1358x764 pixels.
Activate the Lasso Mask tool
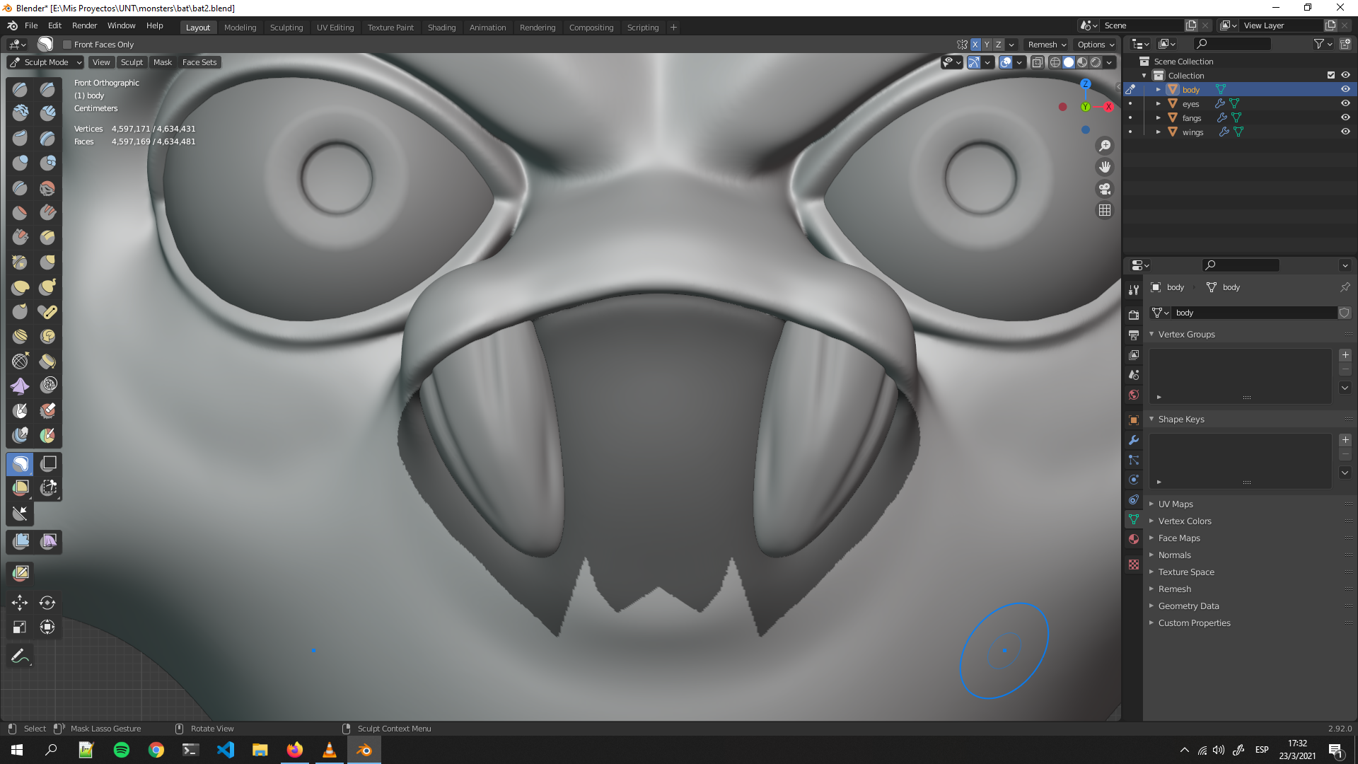tap(20, 463)
